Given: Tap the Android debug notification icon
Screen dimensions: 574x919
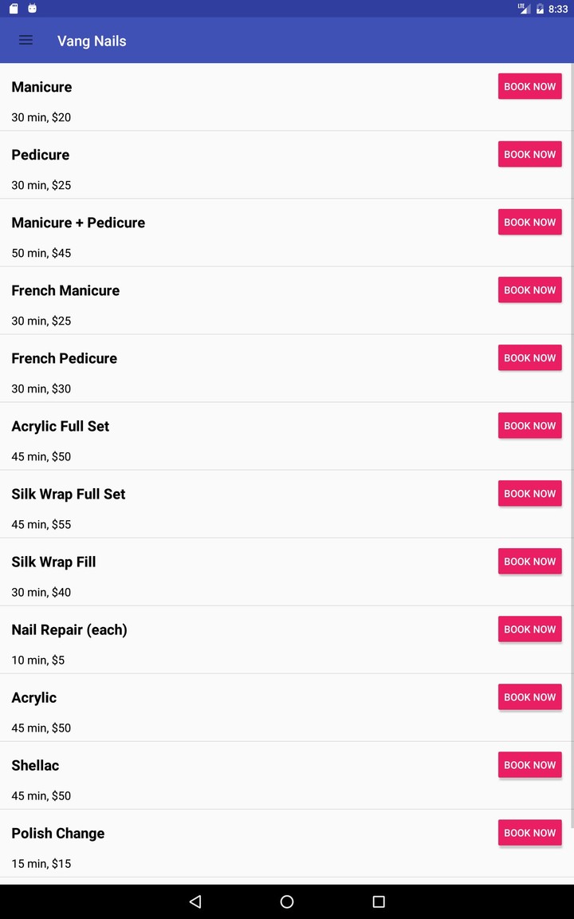Looking at the screenshot, I should point(32,9).
